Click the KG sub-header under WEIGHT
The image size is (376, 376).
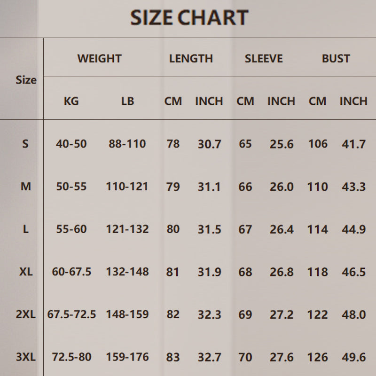[71, 101]
